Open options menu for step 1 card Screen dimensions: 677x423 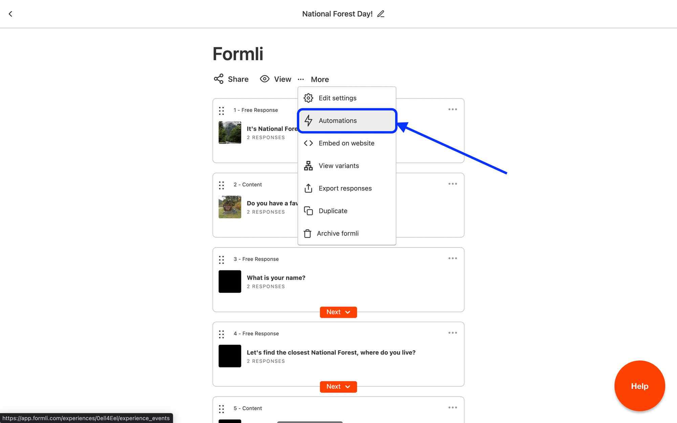click(453, 109)
